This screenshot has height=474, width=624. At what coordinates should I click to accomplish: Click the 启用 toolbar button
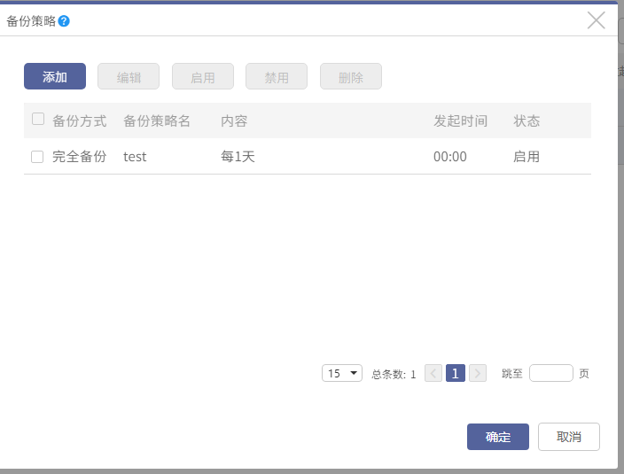tap(203, 76)
